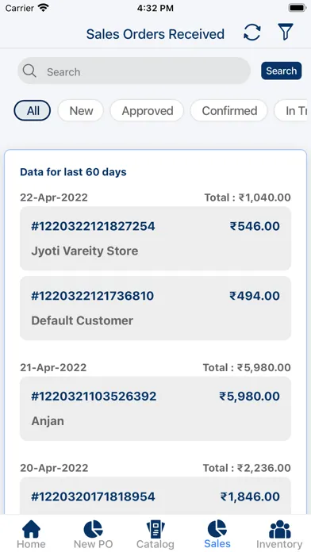Viewport: 311px width, 552px height.
Task: Select the All filter chip
Action: (x=33, y=110)
